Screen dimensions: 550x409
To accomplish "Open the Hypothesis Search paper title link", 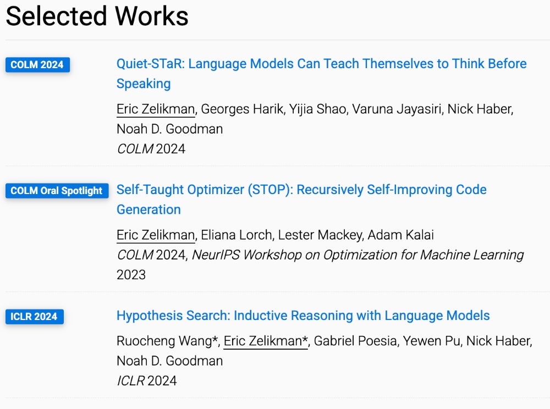I will pyautogui.click(x=303, y=316).
